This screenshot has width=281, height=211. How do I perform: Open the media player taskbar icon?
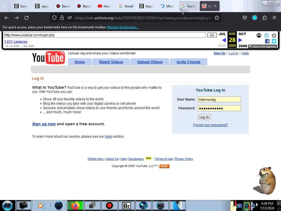pos(41,206)
